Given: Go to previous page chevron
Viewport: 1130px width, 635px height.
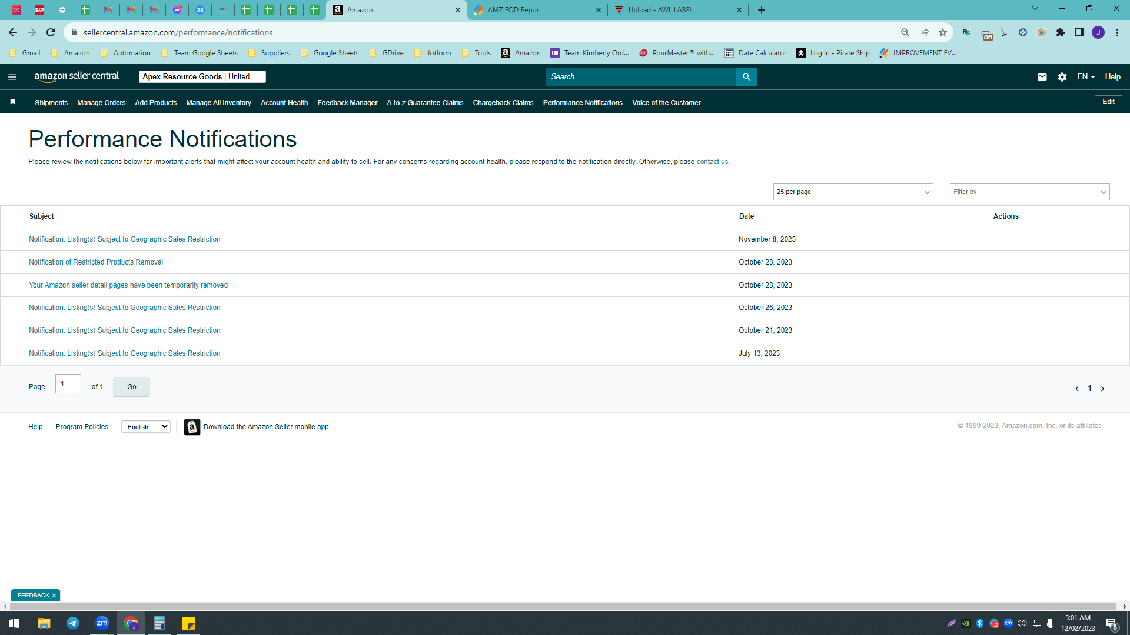Looking at the screenshot, I should click(1076, 389).
